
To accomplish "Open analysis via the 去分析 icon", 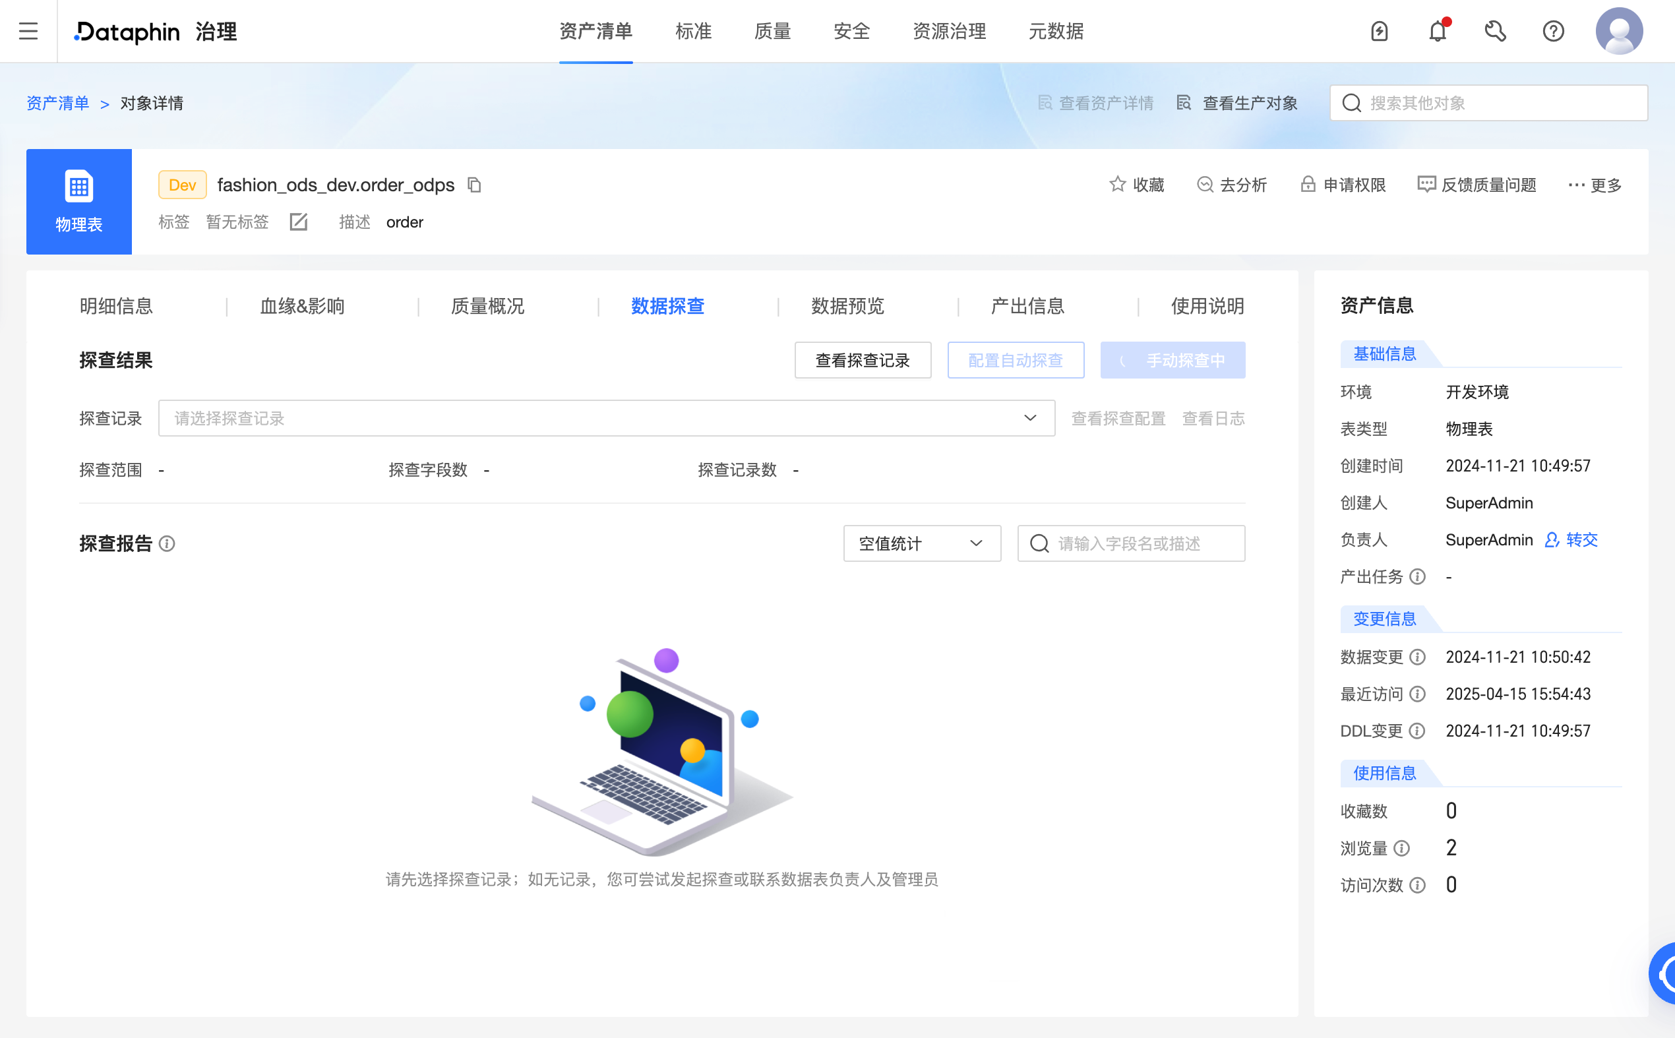I will [x=1233, y=185].
